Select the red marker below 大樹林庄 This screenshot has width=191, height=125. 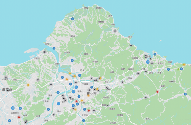tap(19, 117)
